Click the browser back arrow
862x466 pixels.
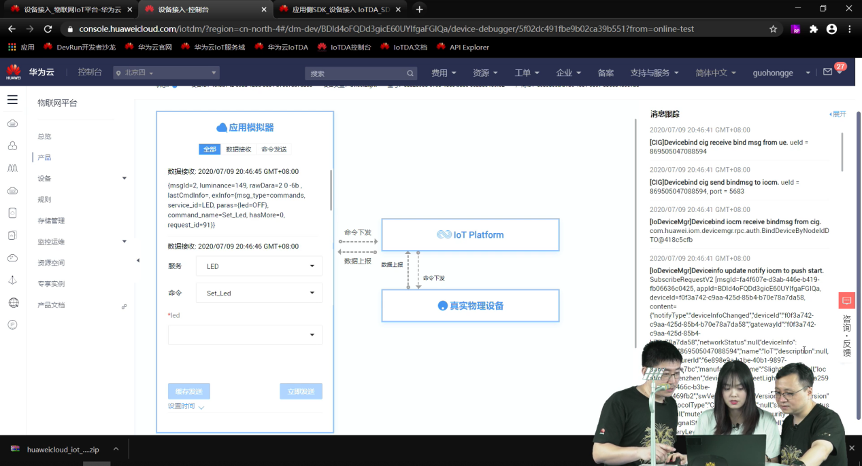click(x=12, y=29)
